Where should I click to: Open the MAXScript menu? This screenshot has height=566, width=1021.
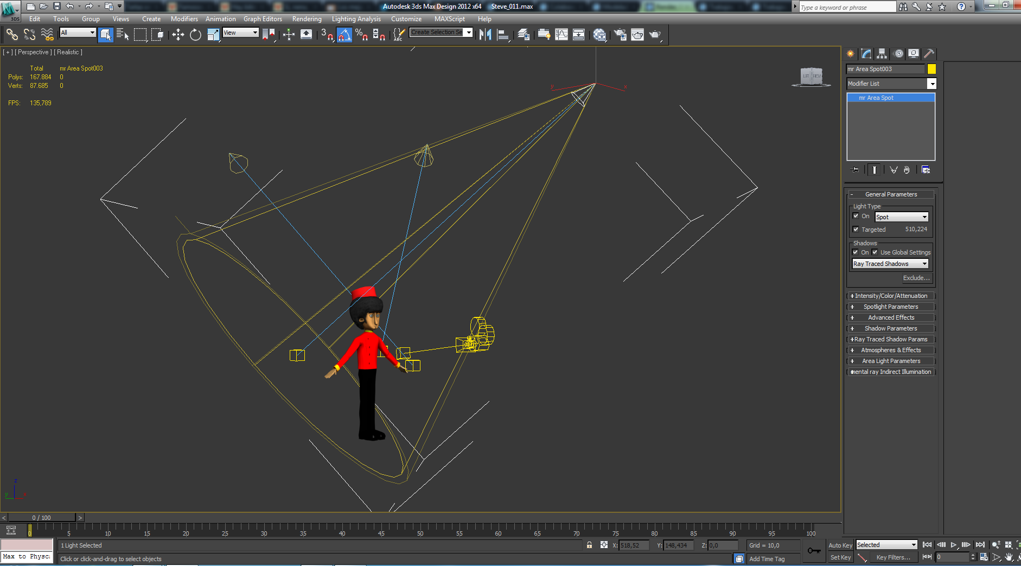[450, 19]
